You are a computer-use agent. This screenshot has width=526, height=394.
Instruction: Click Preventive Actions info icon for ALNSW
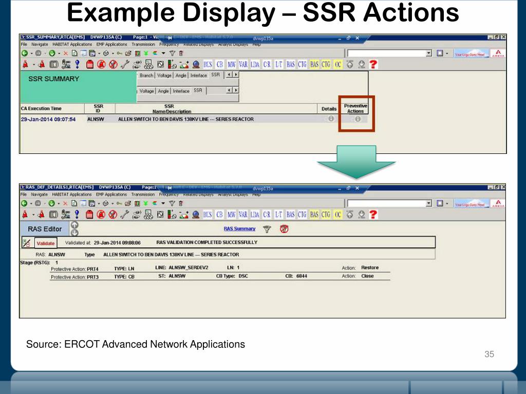click(358, 119)
